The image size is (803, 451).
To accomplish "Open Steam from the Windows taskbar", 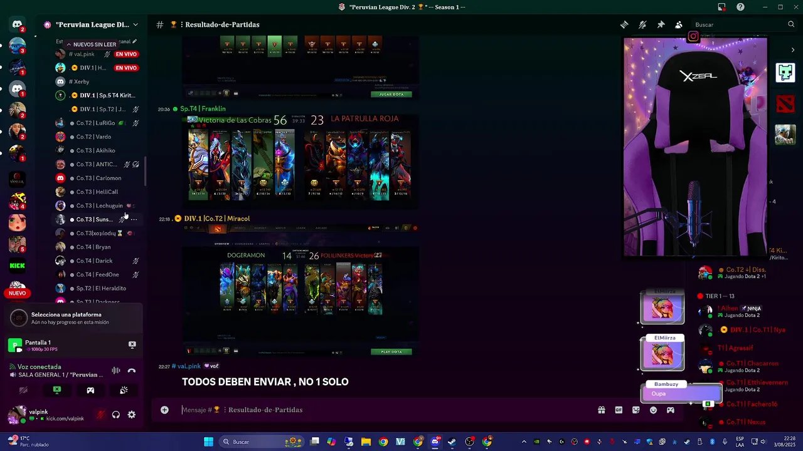I will [x=452, y=442].
